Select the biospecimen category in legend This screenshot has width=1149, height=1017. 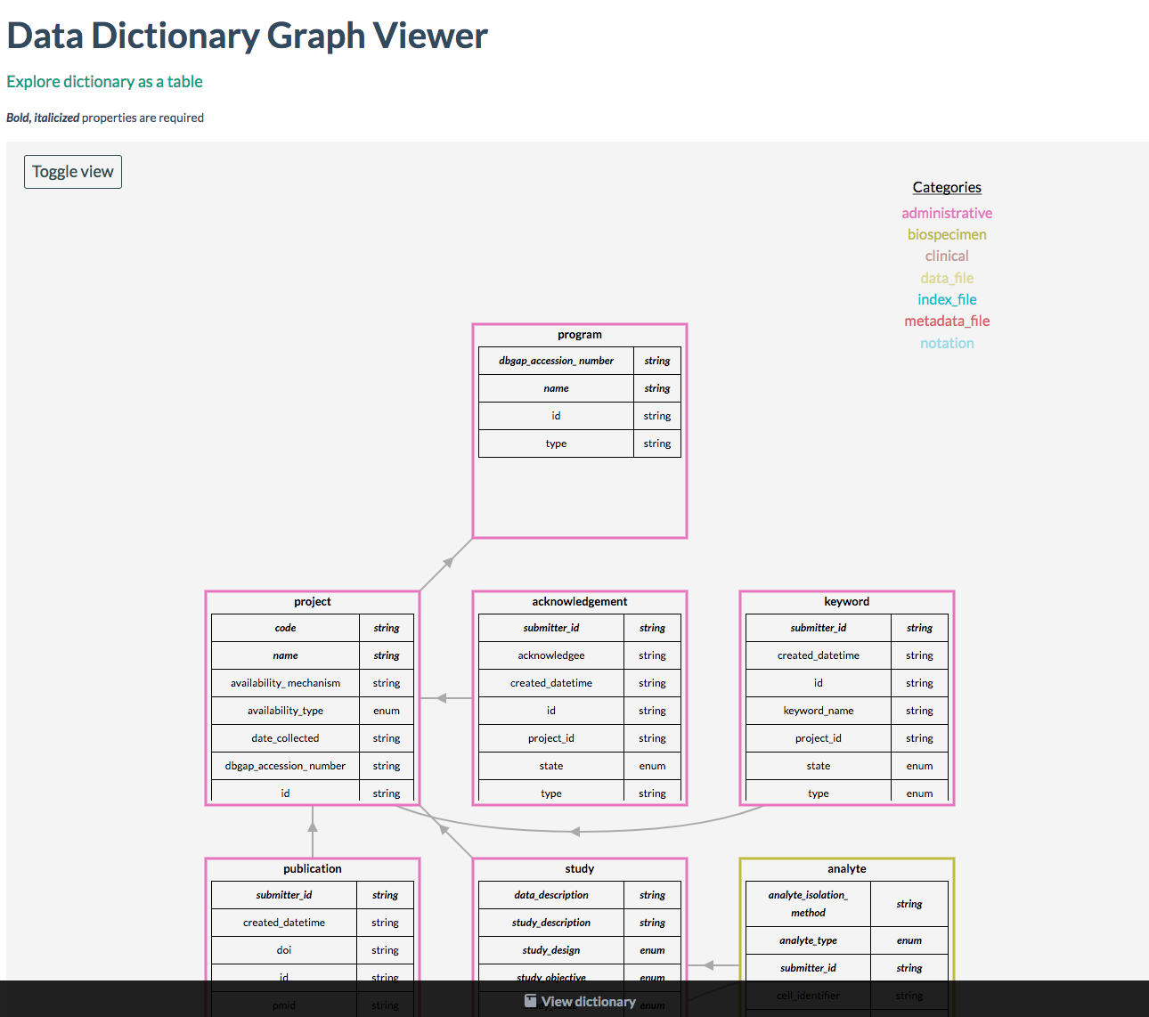pos(947,234)
